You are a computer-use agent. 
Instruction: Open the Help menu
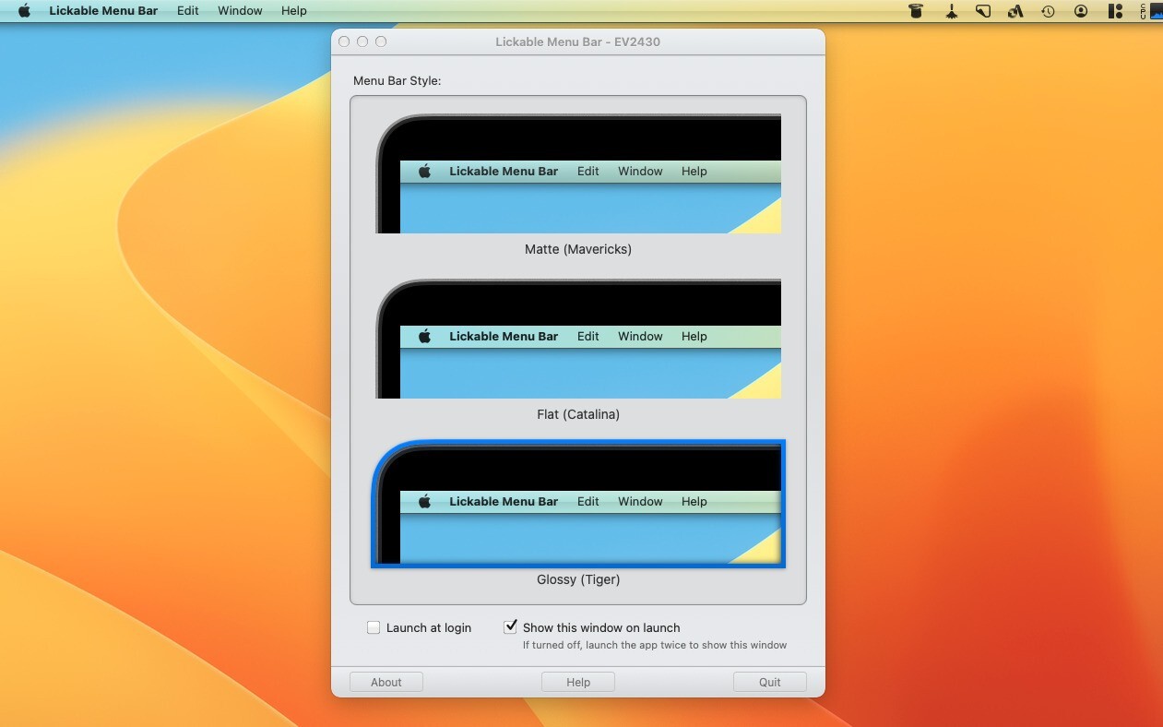(x=293, y=10)
